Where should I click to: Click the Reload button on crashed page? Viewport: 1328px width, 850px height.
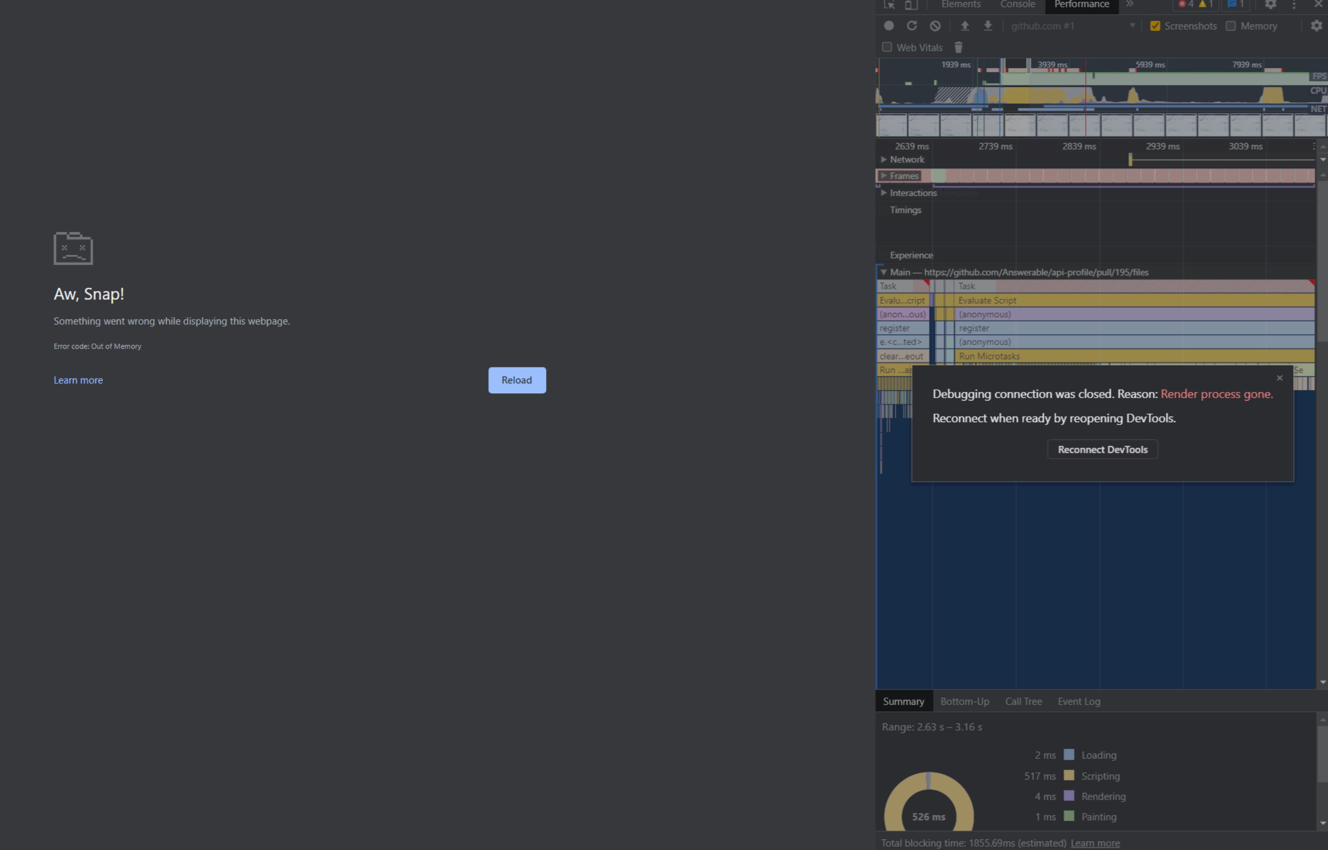pyautogui.click(x=517, y=380)
